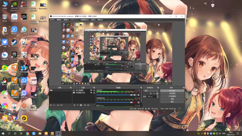242x136 pixels.
Task: Remove the scene transition with minus icon
Action: click(154, 94)
